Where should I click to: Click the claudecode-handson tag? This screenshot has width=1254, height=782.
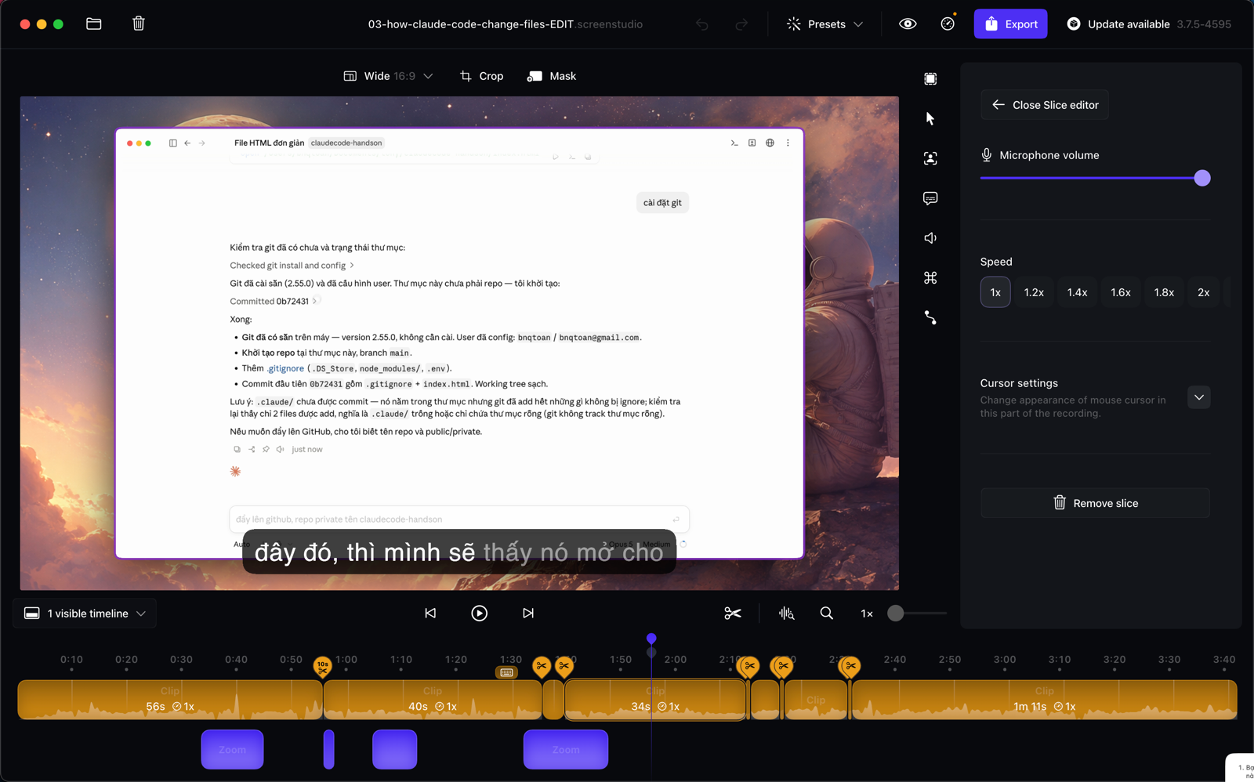pyautogui.click(x=346, y=143)
